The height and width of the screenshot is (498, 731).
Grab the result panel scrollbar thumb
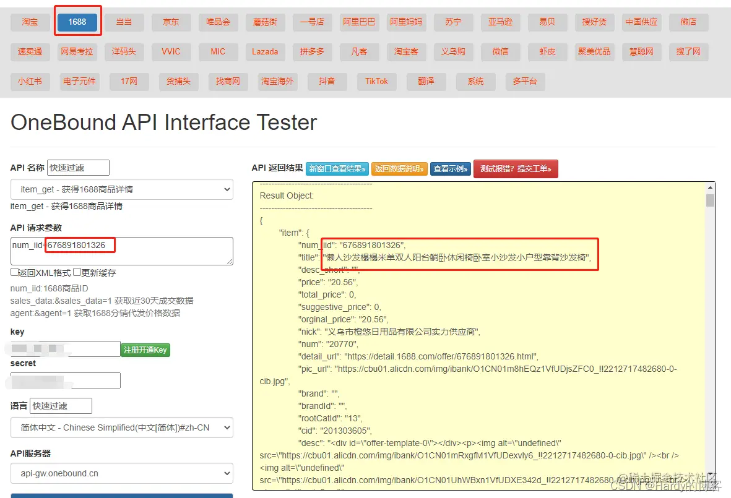coord(710,200)
